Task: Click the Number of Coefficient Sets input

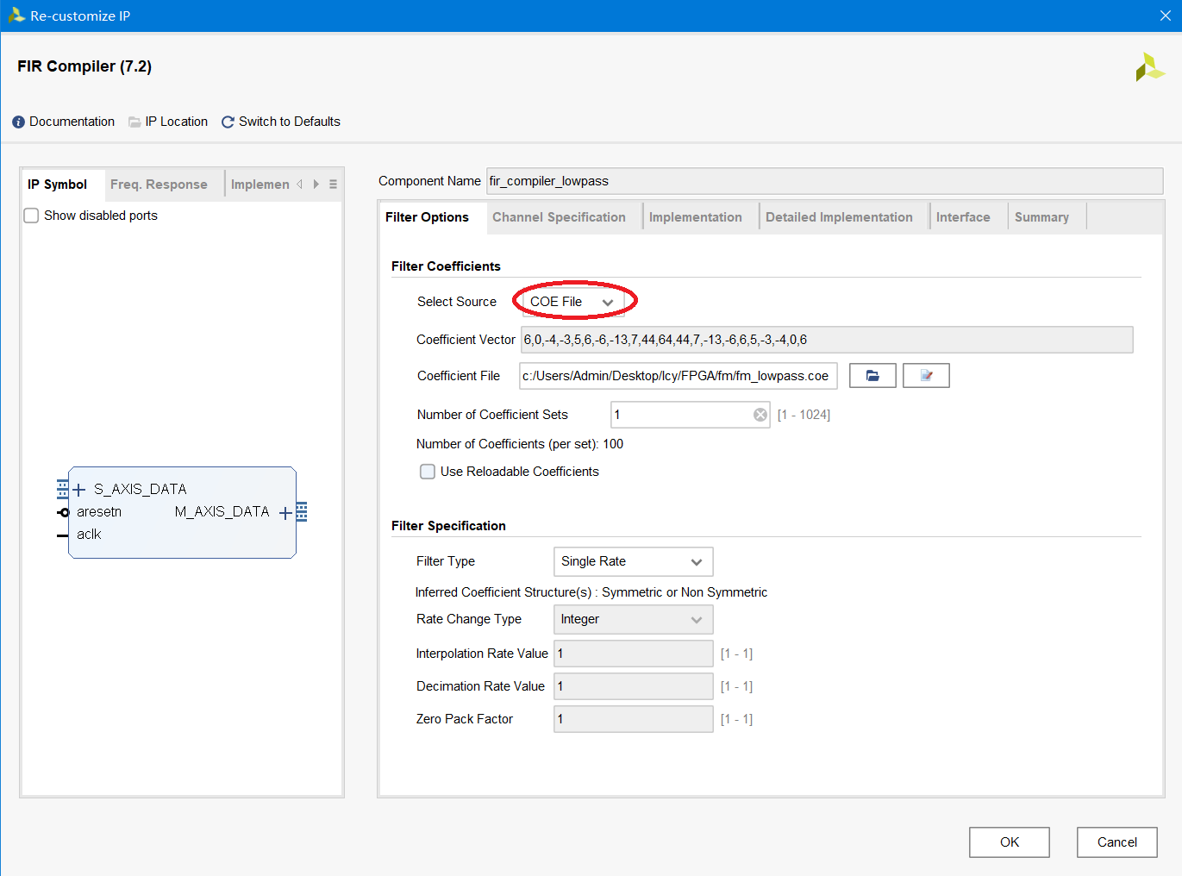Action: (690, 415)
